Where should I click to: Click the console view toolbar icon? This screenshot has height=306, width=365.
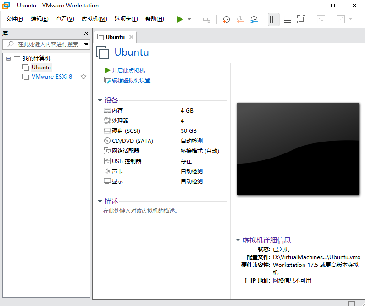(321, 19)
